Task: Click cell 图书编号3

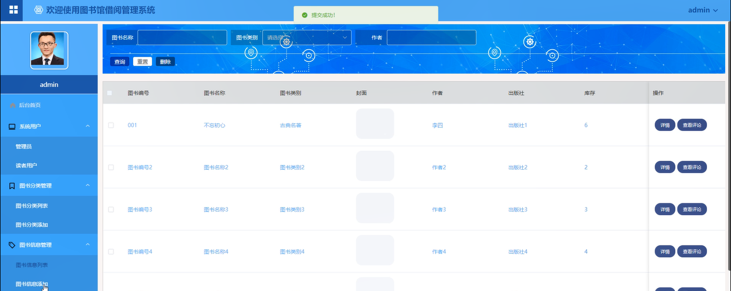Action: (140, 210)
